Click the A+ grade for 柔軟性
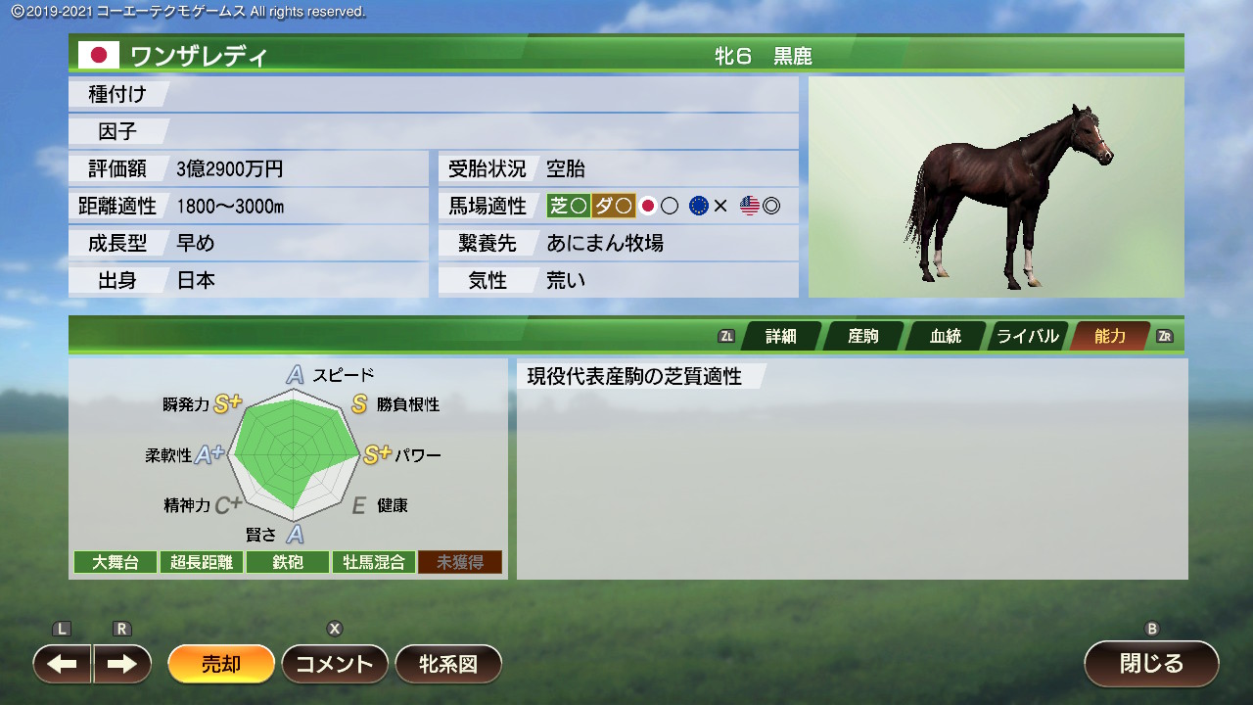Image resolution: width=1253 pixels, height=705 pixels. [209, 454]
